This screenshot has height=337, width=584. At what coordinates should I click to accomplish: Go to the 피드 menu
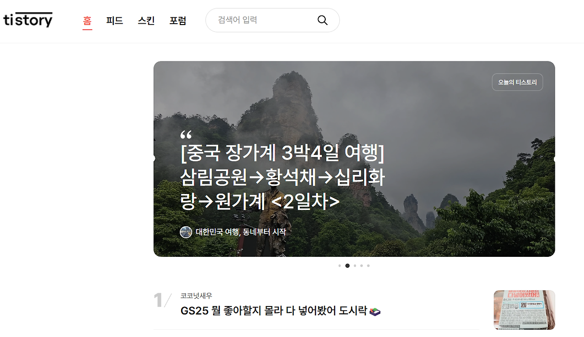(x=115, y=20)
